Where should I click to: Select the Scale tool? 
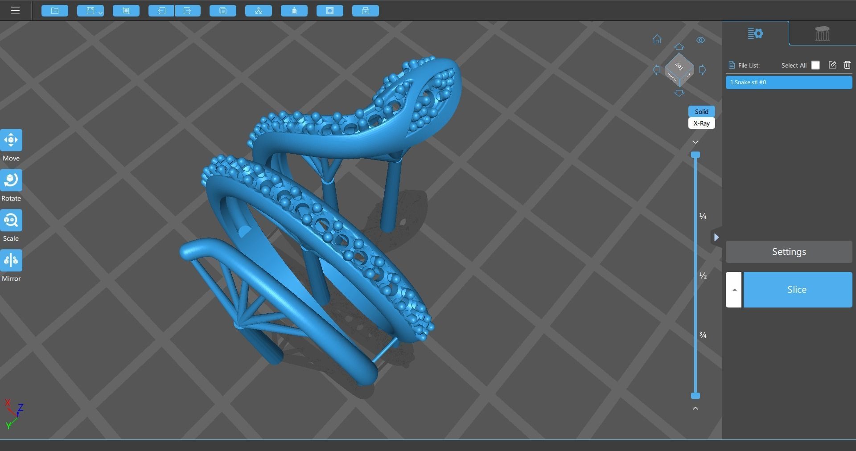click(11, 221)
